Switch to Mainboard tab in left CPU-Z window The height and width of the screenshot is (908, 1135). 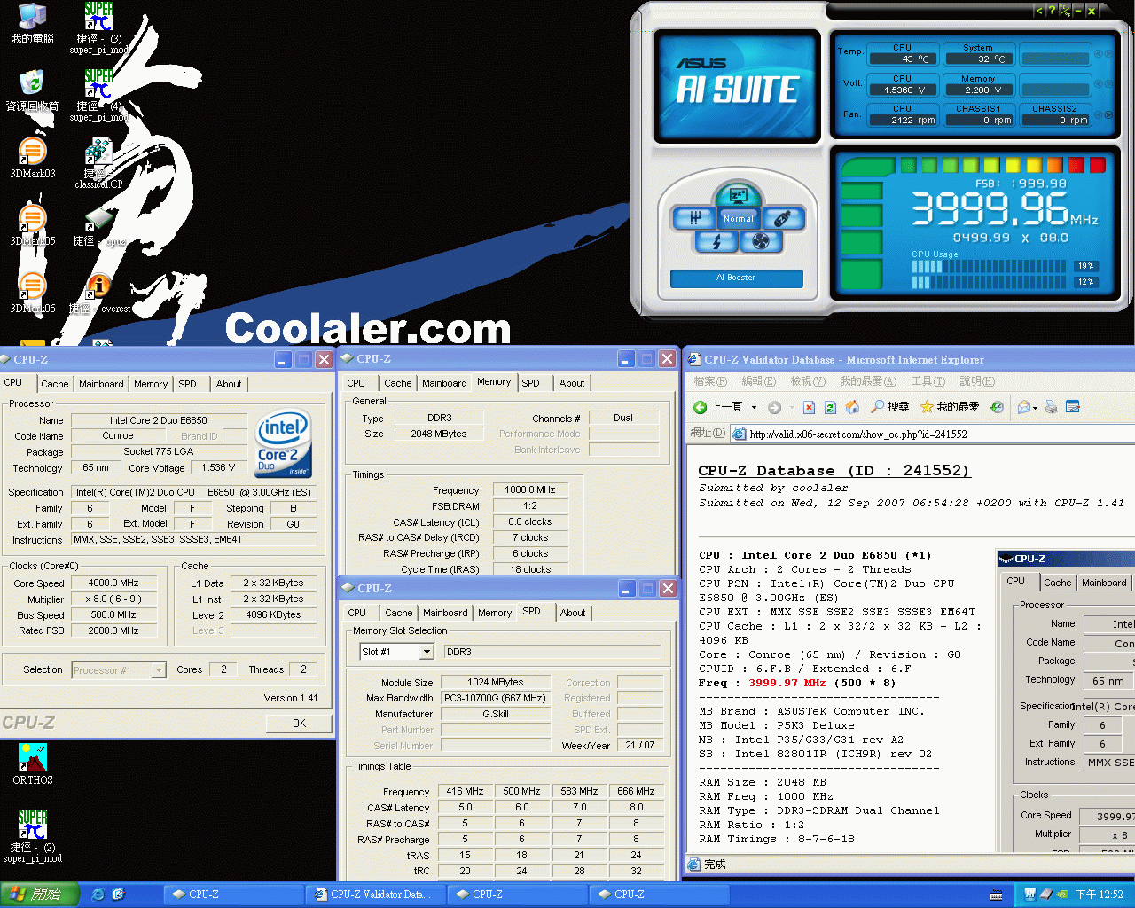click(x=101, y=384)
